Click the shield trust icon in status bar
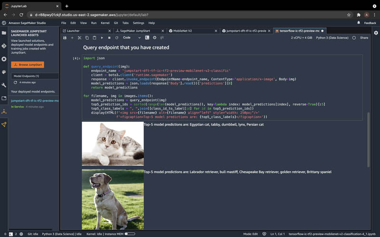The height and width of the screenshot is (237, 380). pyautogui.click(x=264, y=234)
